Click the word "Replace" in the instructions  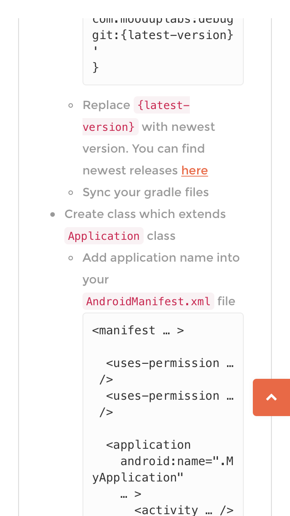[x=106, y=105]
